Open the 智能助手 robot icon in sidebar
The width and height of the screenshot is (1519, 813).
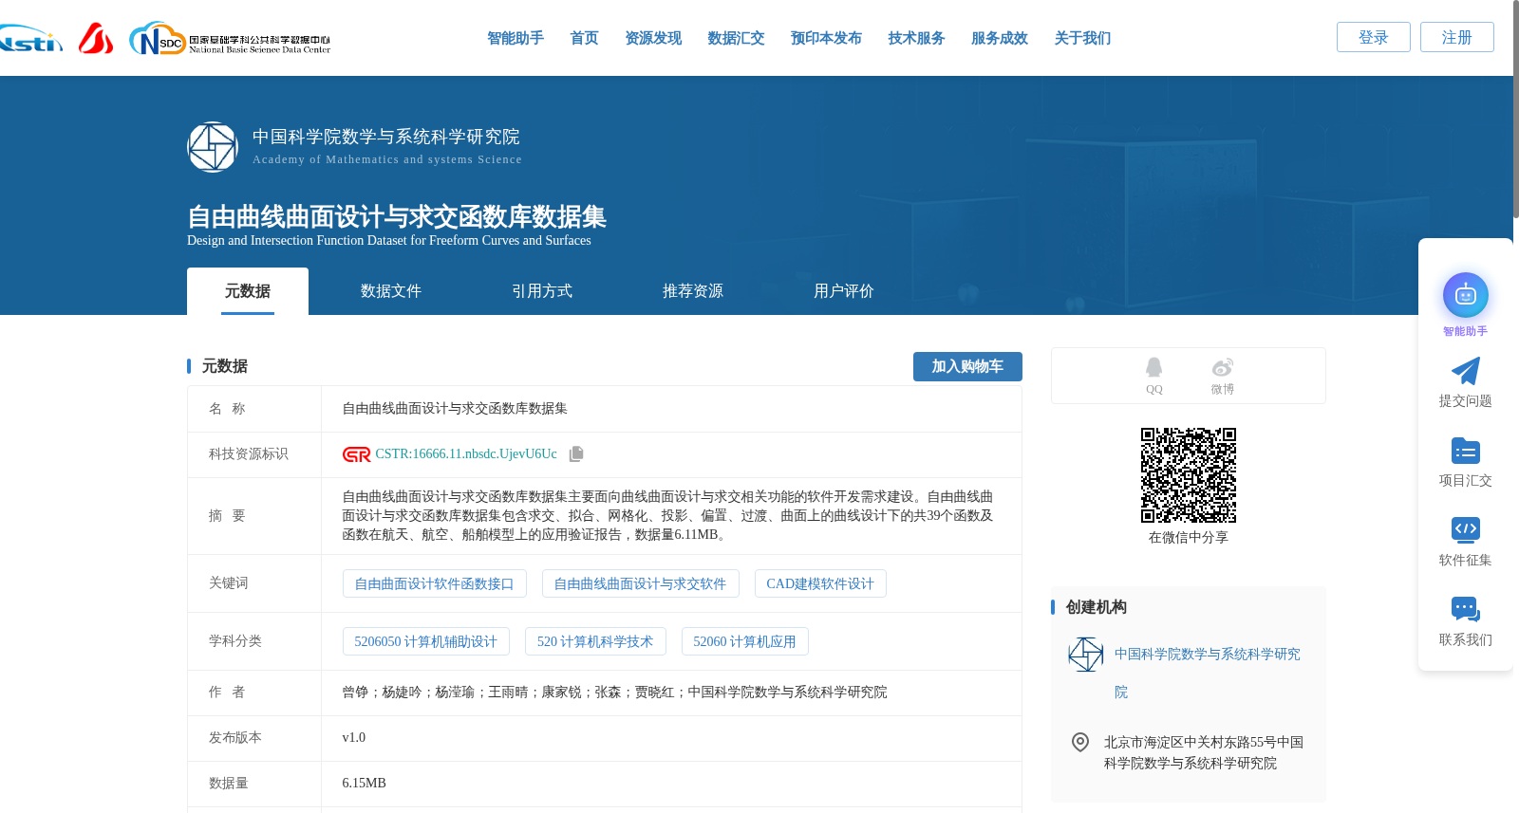point(1466,295)
